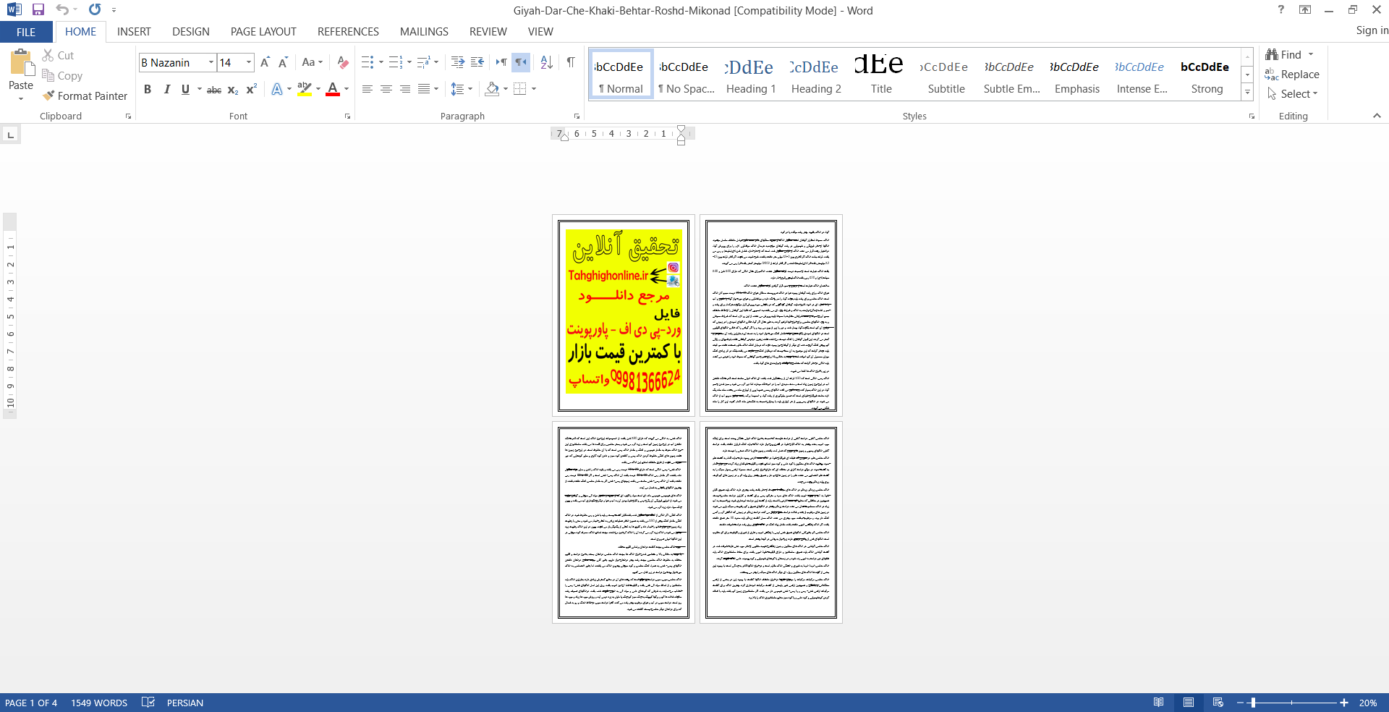The height and width of the screenshot is (712, 1389).
Task: Click the proofing errors book icon
Action: tap(148, 703)
